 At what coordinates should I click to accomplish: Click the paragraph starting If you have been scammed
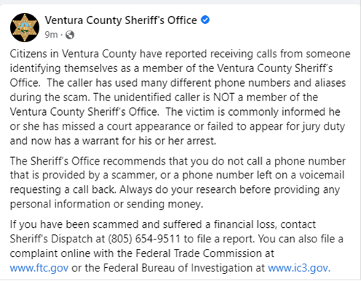pyautogui.click(x=176, y=246)
